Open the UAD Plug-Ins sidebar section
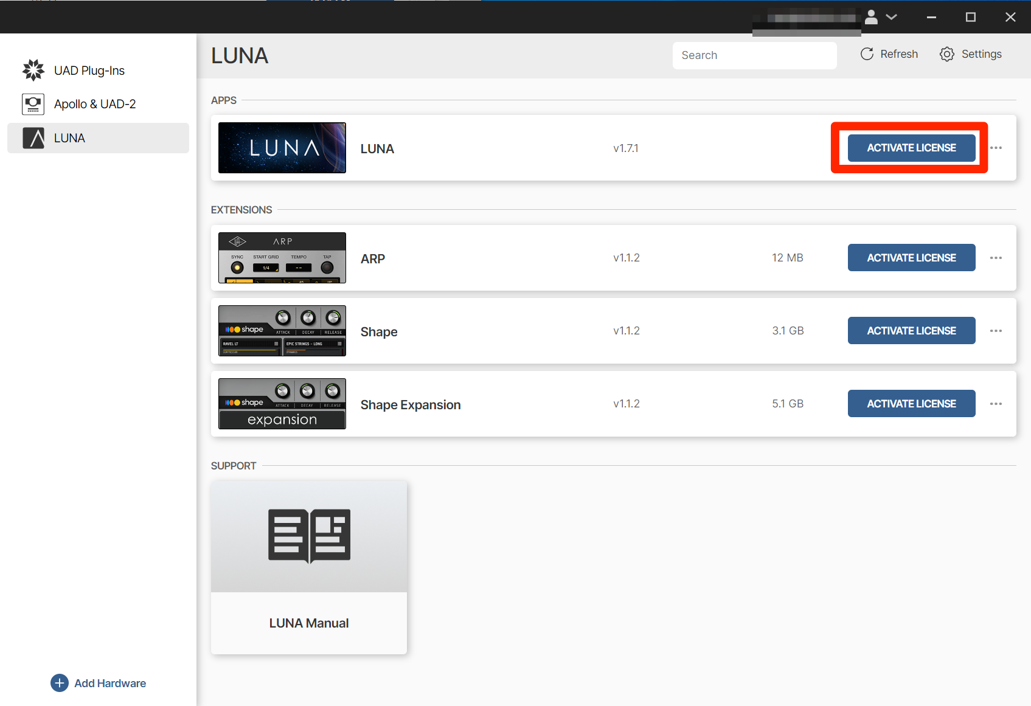 pyautogui.click(x=98, y=71)
